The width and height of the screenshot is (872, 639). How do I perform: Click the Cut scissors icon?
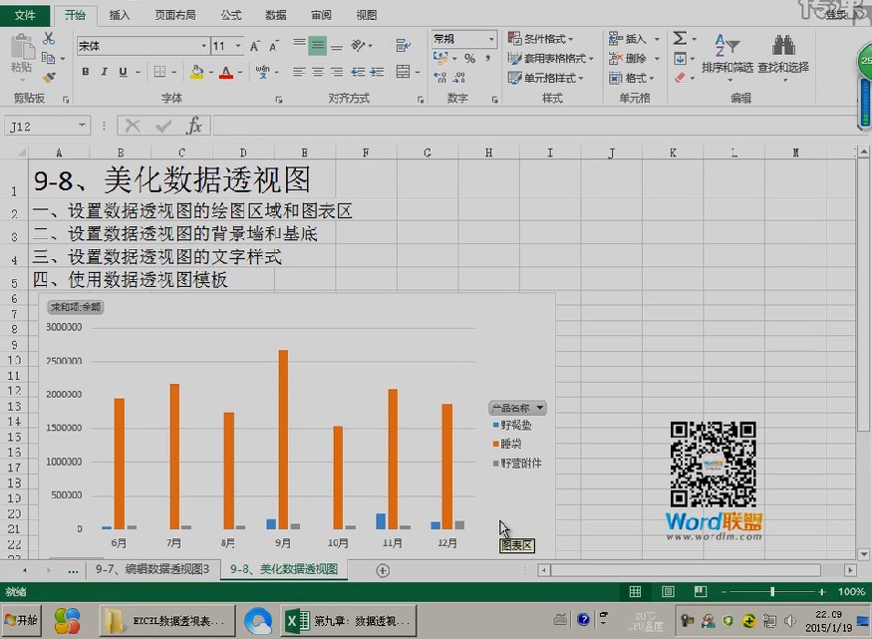(x=49, y=38)
